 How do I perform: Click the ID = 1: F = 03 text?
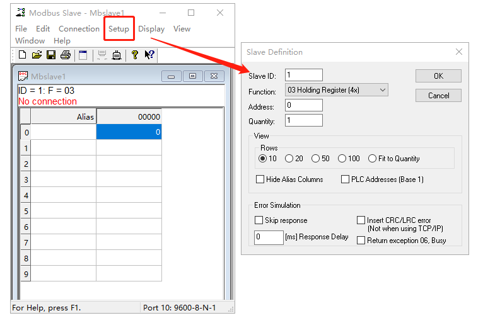point(46,91)
